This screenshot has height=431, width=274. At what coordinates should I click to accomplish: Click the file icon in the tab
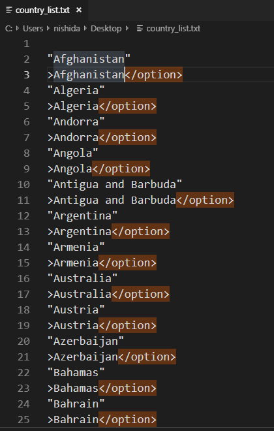click(x=9, y=10)
